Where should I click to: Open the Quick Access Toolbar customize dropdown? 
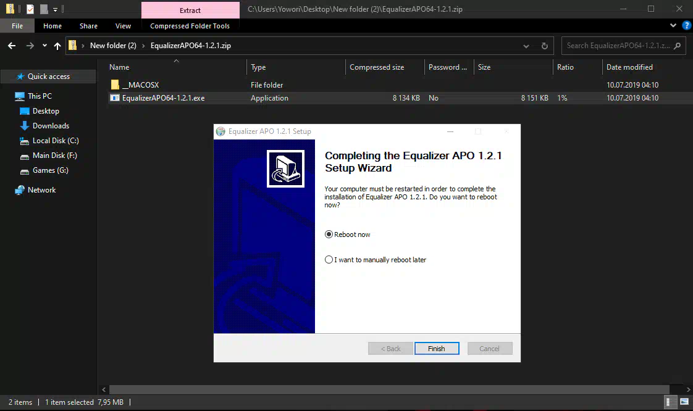55,9
